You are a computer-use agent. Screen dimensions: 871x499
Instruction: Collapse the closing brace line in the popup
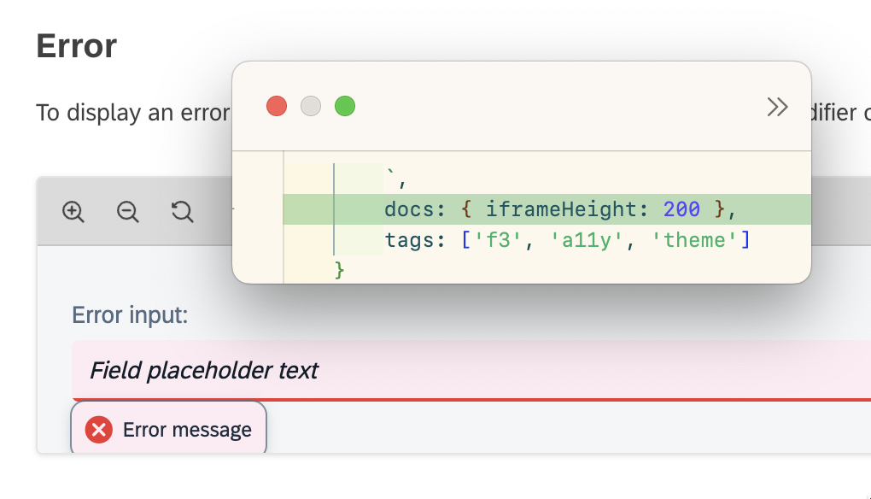pyautogui.click(x=339, y=268)
